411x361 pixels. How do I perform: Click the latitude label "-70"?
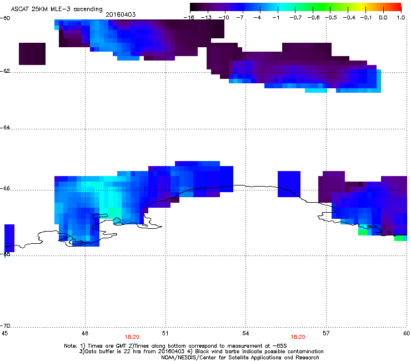pyautogui.click(x=5, y=326)
